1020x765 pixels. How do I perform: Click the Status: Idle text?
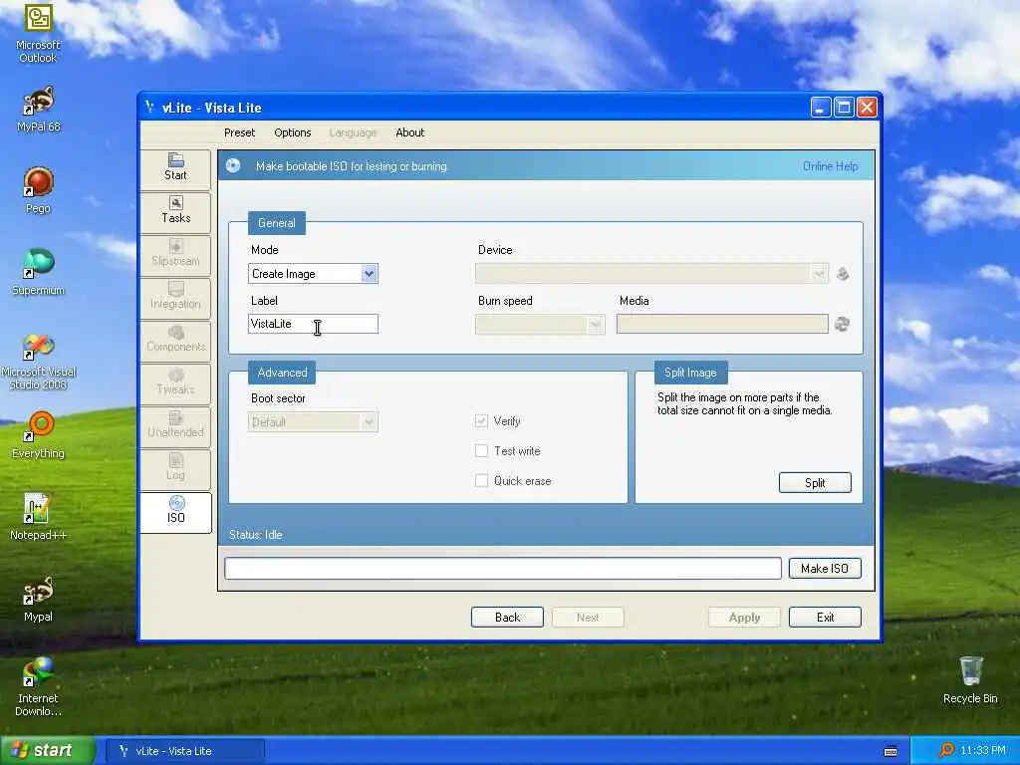point(256,535)
